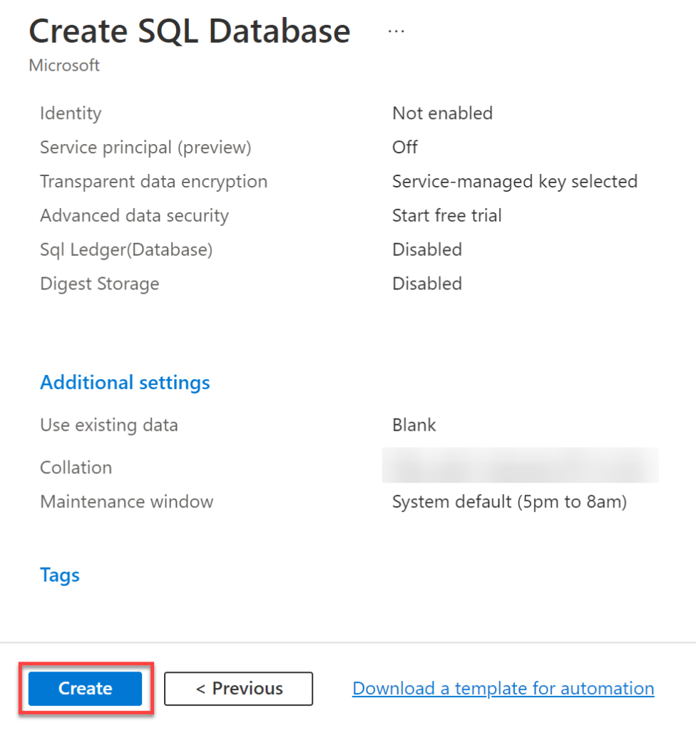Click the Maintenance window setting
Image resolution: width=696 pixels, height=730 pixels.
126,501
